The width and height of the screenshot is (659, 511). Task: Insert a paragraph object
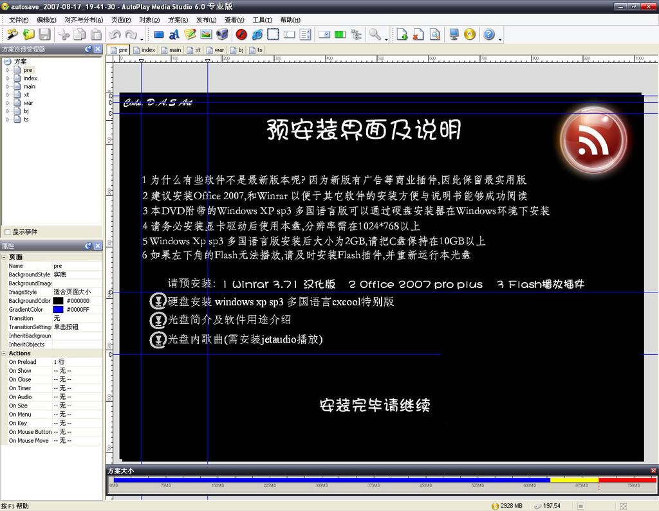tap(190, 35)
